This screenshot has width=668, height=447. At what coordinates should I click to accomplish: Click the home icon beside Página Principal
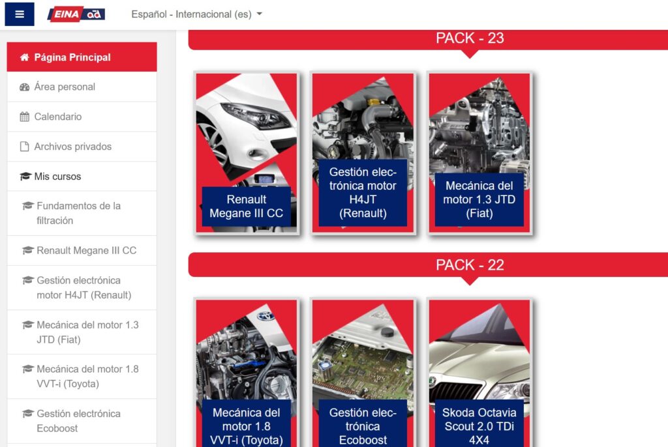25,57
